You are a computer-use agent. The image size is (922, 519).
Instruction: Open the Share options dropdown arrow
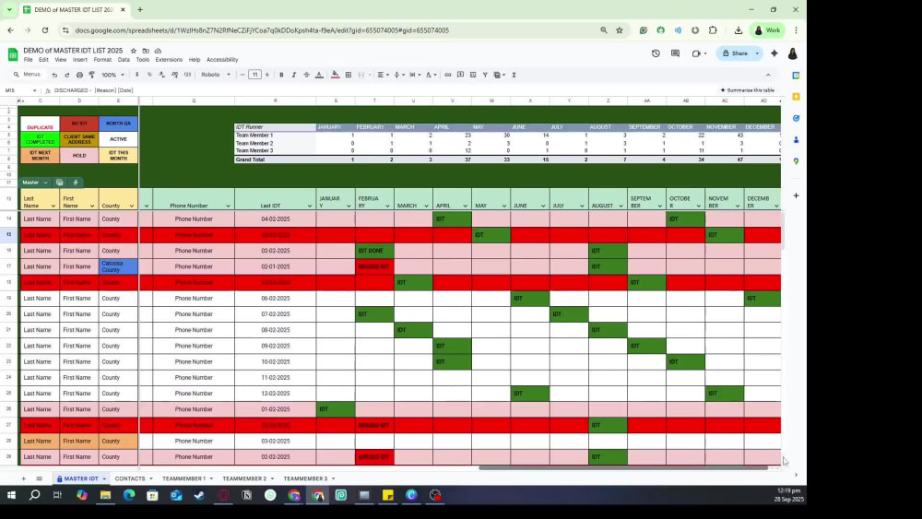[757, 53]
